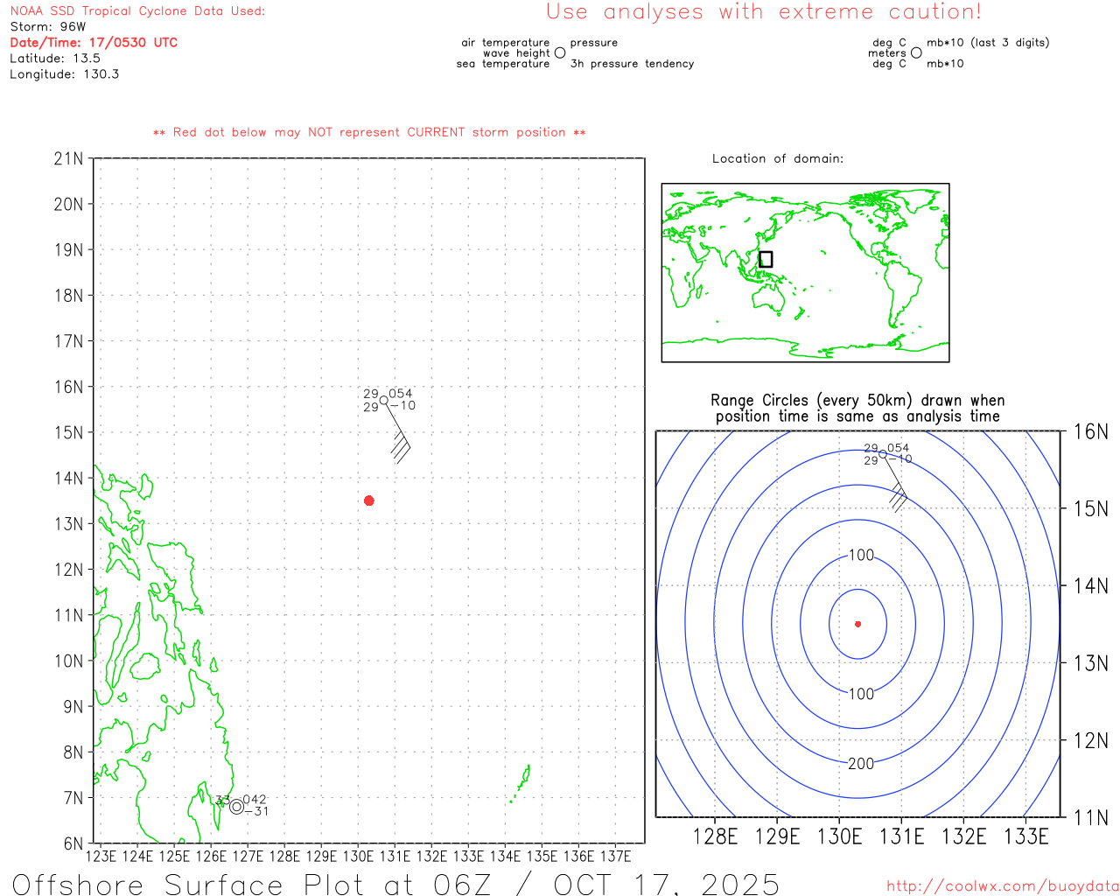Click the double-circle station marker near 7N
The width and height of the screenshot is (1120, 896).
click(x=237, y=807)
